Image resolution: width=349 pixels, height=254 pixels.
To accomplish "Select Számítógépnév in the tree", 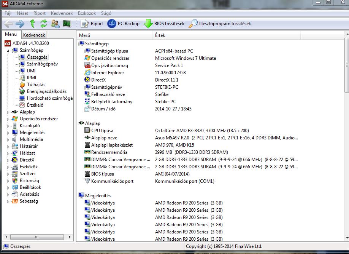I will click(42, 64).
